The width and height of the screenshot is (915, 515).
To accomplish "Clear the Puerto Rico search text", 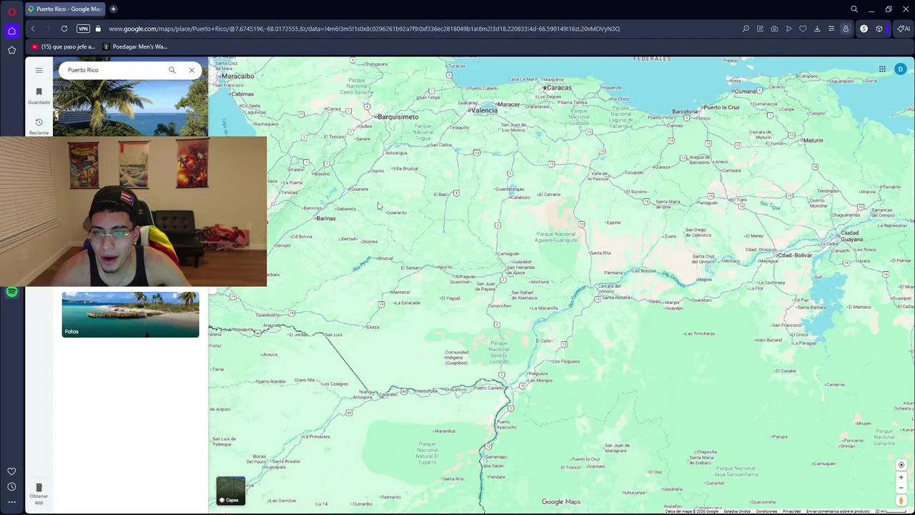I will (192, 70).
